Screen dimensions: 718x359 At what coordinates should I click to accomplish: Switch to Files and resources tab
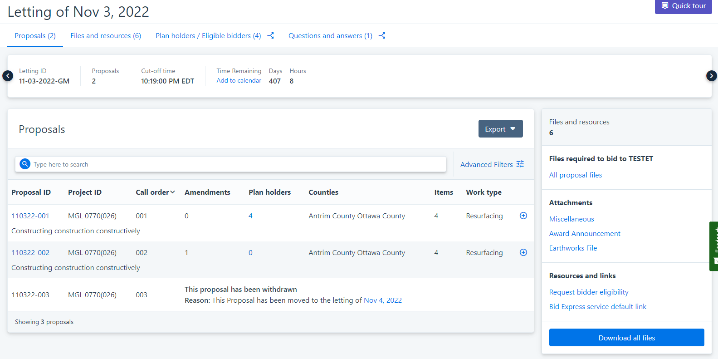point(105,36)
